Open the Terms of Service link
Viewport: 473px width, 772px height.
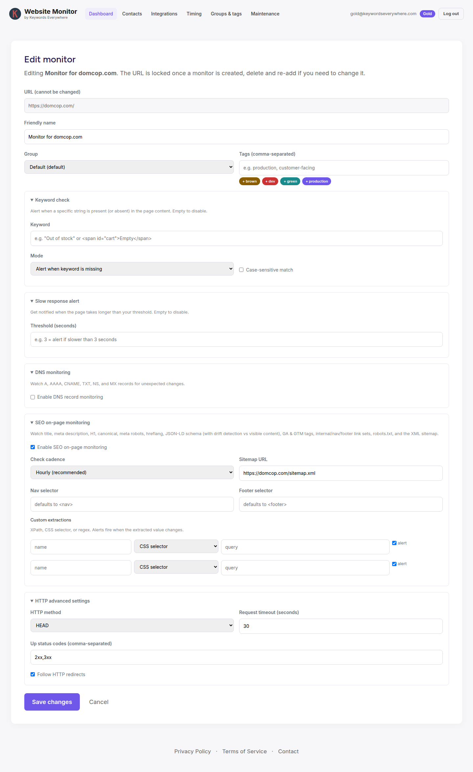point(244,751)
